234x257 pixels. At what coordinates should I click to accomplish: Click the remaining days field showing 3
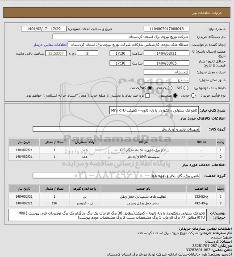pyautogui.click(x=88, y=54)
